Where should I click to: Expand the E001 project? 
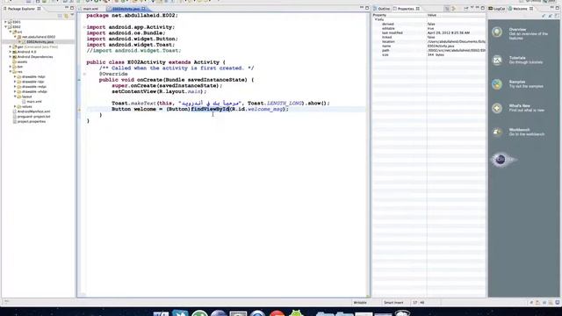(6, 22)
